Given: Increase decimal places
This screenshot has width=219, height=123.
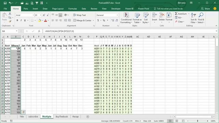Looking at the screenshot, I should click(x=113, y=20).
